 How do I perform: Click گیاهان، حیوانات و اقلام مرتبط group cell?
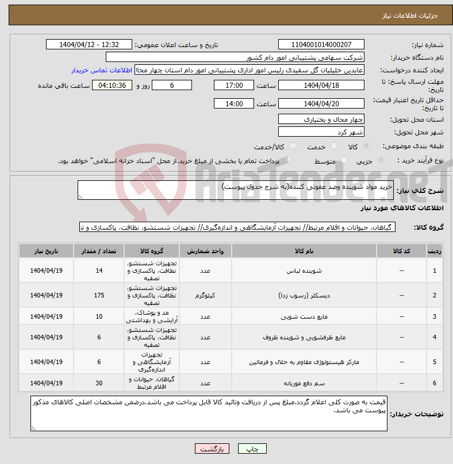(152, 383)
